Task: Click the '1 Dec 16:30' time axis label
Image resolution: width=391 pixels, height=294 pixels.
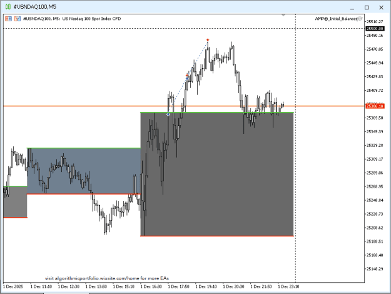Action: pyautogui.click(x=151, y=286)
